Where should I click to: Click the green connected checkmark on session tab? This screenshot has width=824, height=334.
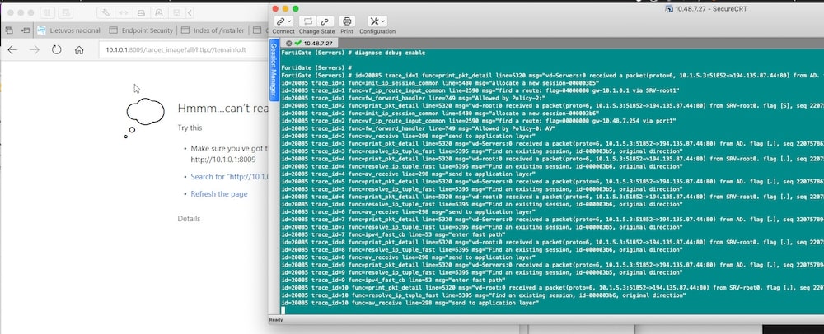tap(298, 43)
